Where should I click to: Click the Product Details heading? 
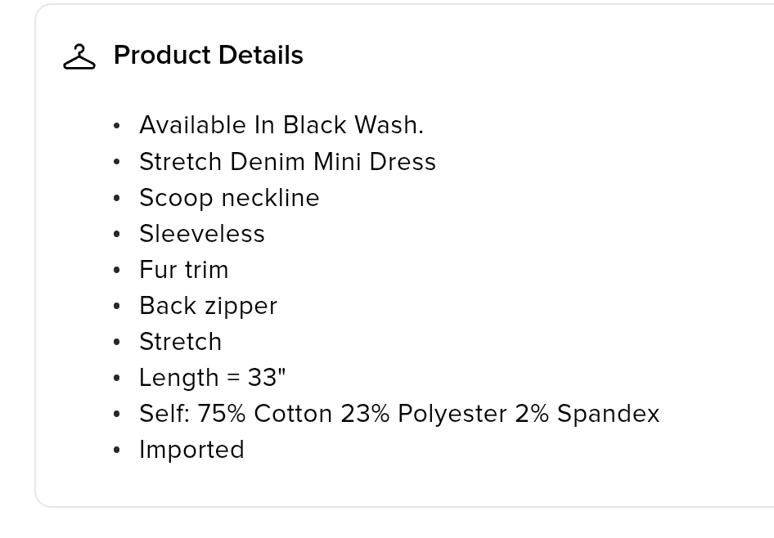coord(209,55)
